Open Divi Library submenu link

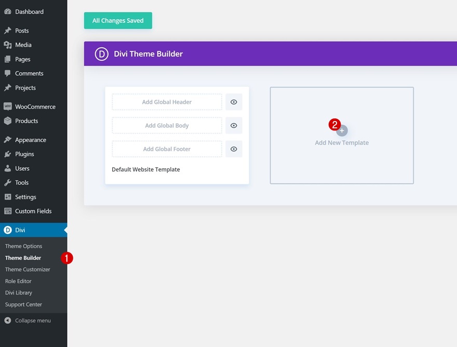(19, 293)
